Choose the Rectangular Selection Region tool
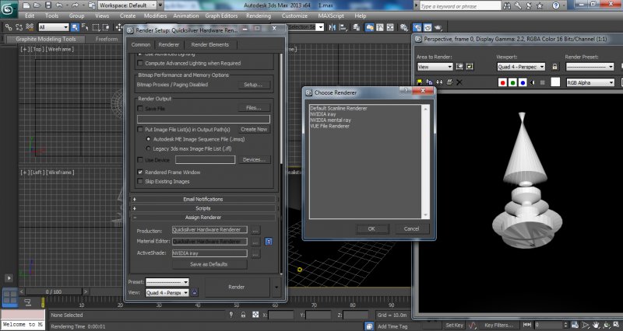Image resolution: width=623 pixels, height=331 pixels. point(96,27)
